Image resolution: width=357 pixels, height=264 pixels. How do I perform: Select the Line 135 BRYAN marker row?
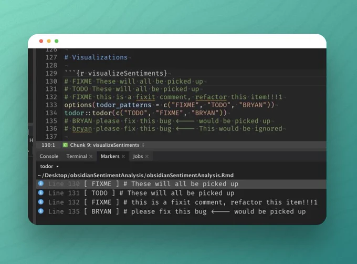(181, 211)
